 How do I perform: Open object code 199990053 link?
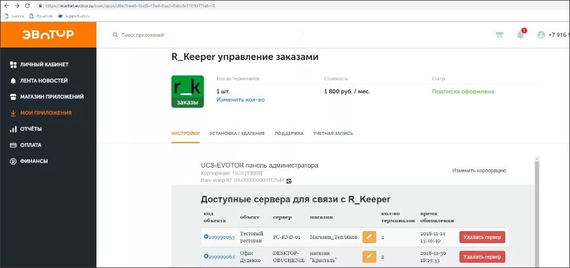[222, 237]
